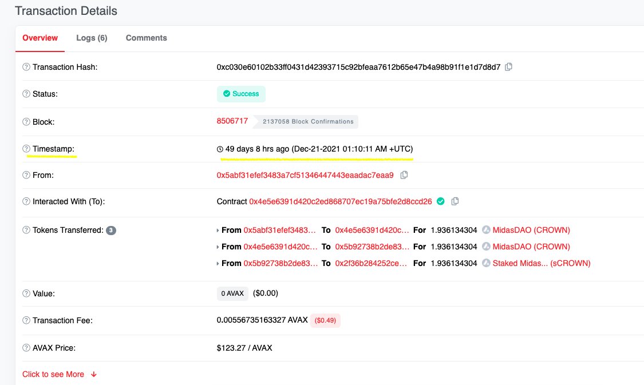Viewport: 644px width, 385px height.
Task: Copy the contract address icon
Action: click(455, 201)
